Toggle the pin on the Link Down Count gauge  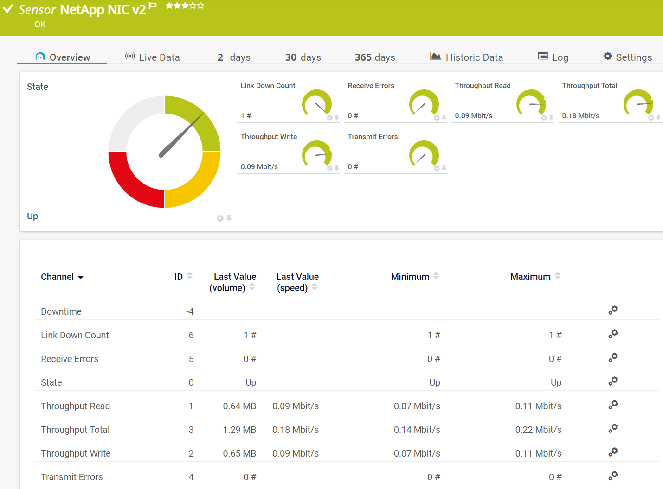(337, 118)
